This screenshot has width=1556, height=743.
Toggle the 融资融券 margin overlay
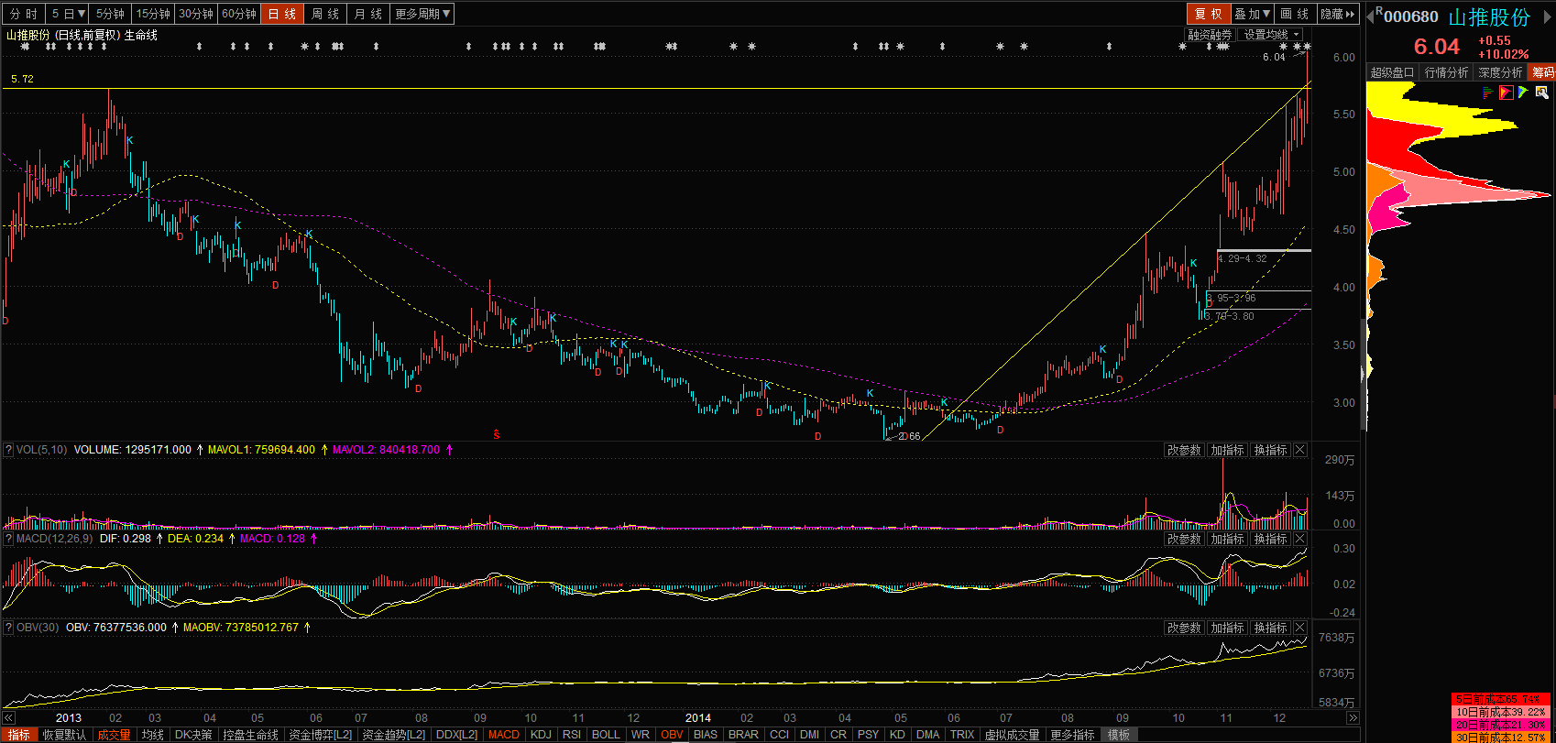click(x=1210, y=35)
